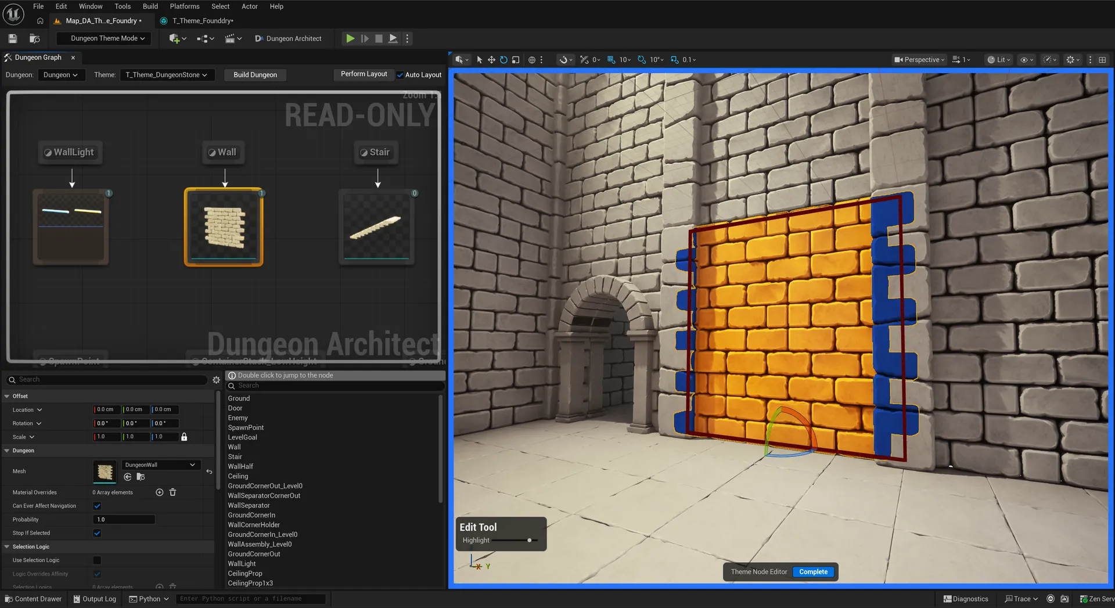This screenshot has height=608, width=1115.
Task: Toggle the Scale lock icon
Action: 184,437
